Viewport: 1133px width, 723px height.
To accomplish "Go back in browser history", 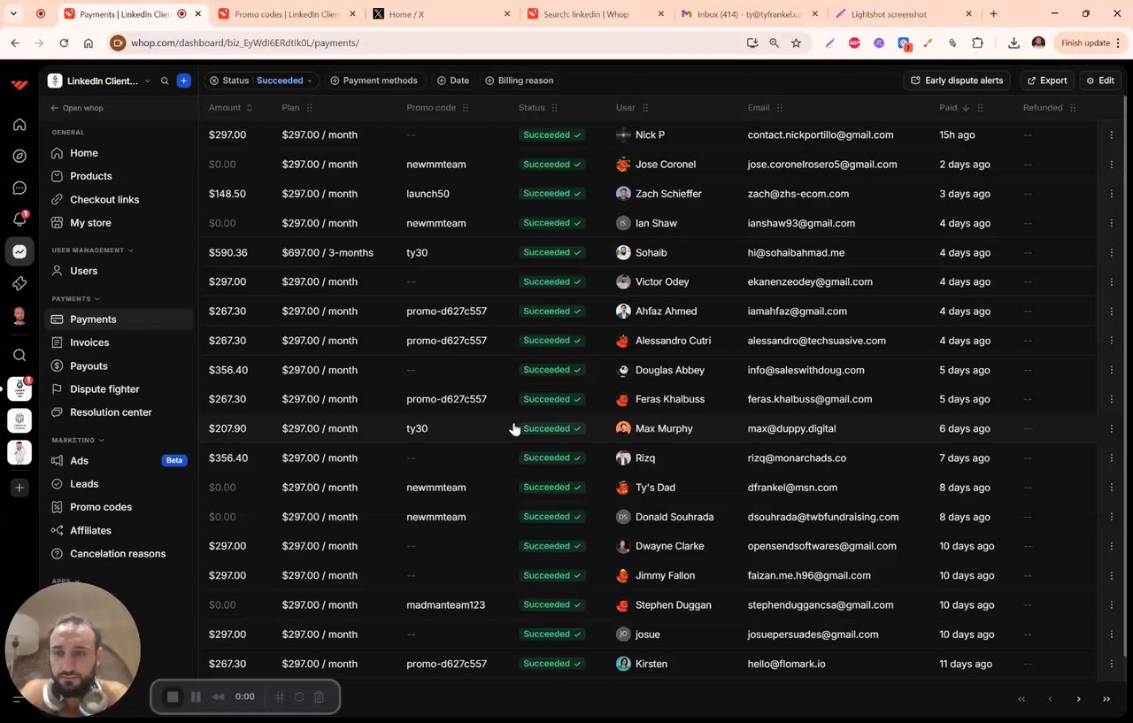I will [x=15, y=42].
